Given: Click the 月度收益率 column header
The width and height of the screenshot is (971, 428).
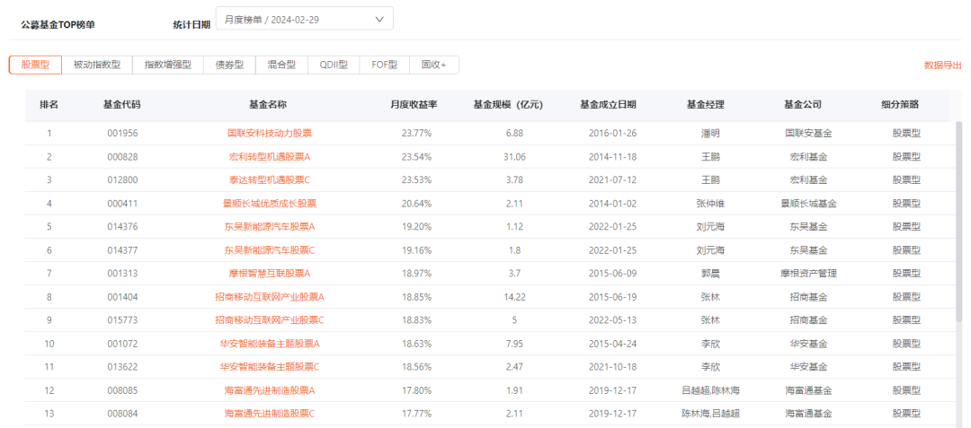Looking at the screenshot, I should (413, 105).
